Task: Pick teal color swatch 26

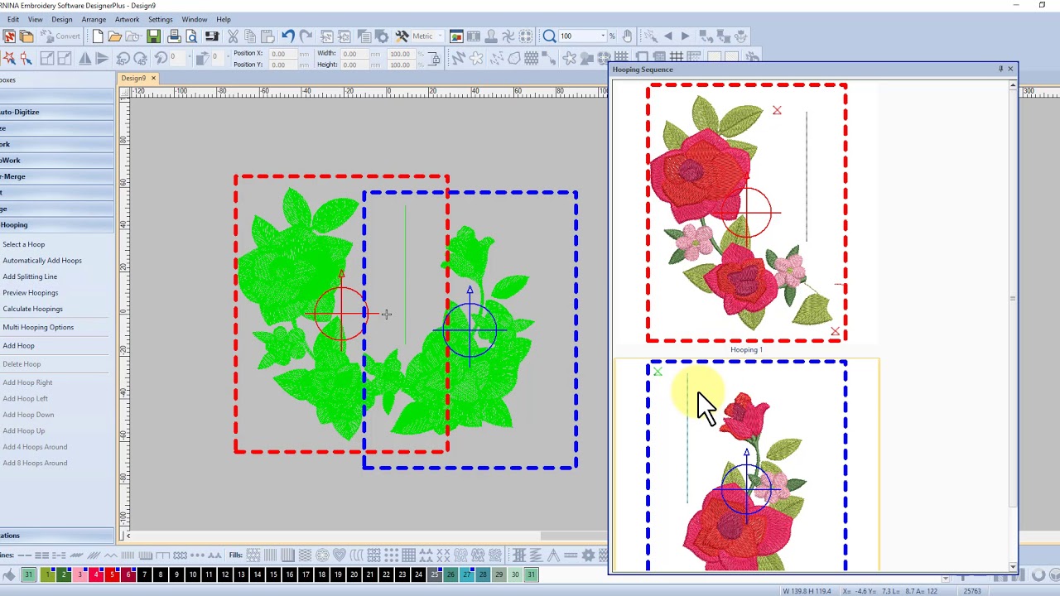Action: [x=450, y=574]
